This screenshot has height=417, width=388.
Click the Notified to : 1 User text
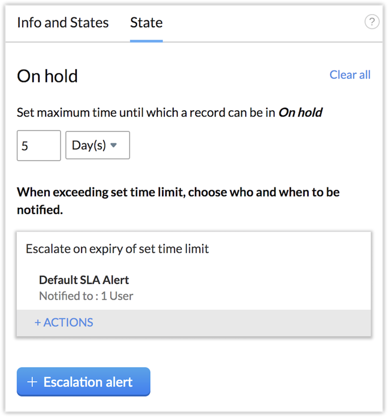[86, 296]
